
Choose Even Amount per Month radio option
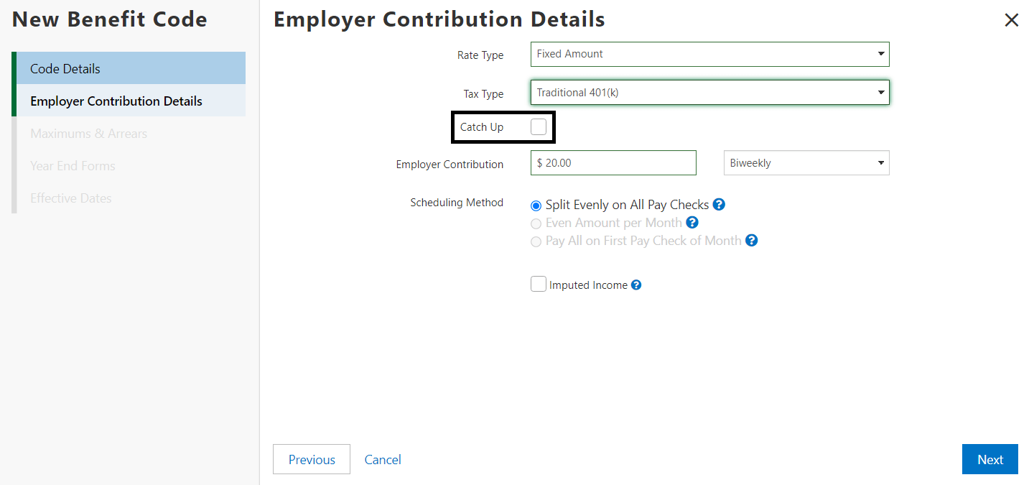536,223
